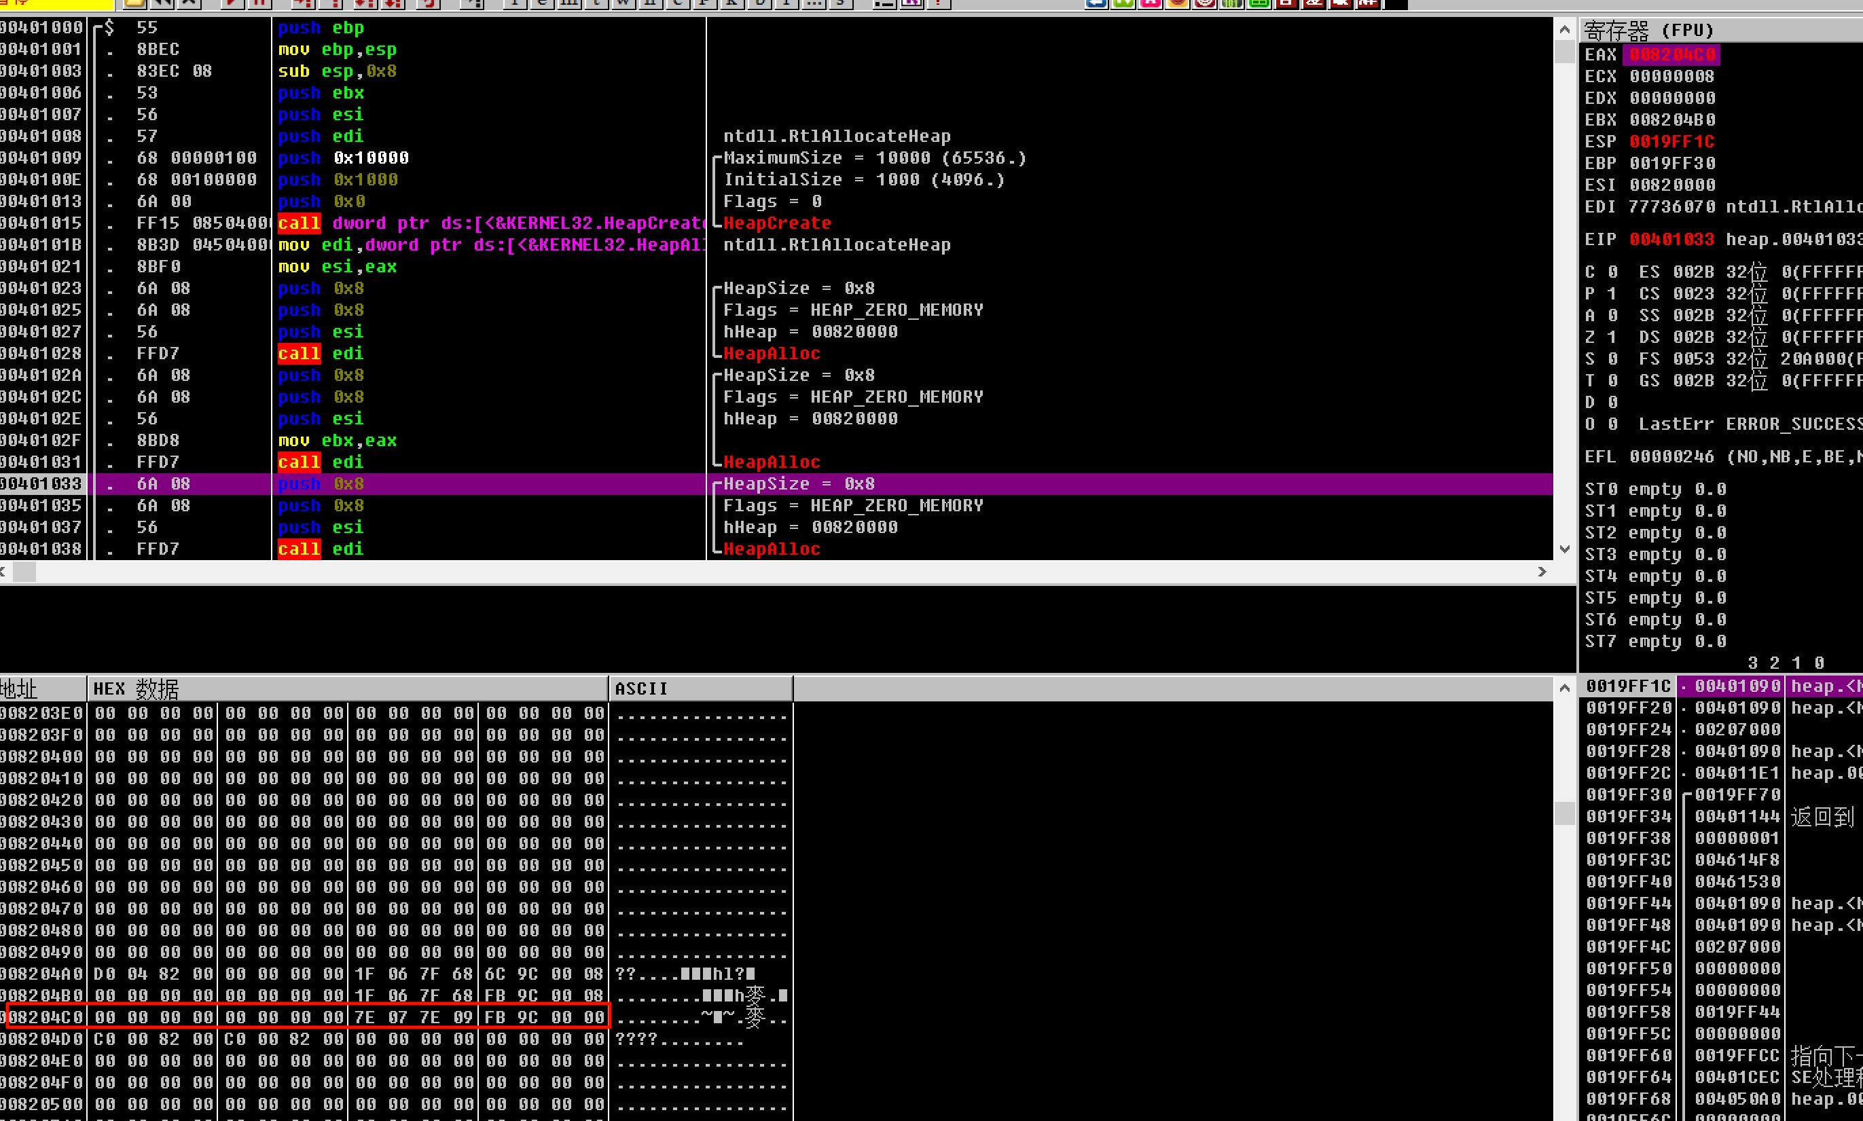The height and width of the screenshot is (1121, 1863).
Task: Select dump row at address 008204A0
Action: 397,974
